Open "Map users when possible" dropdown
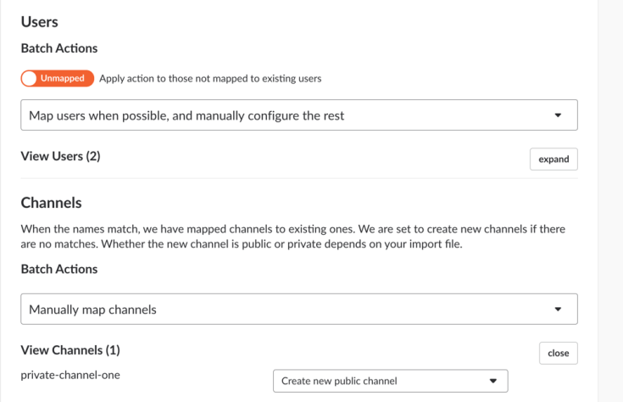623x402 pixels. pos(298,115)
